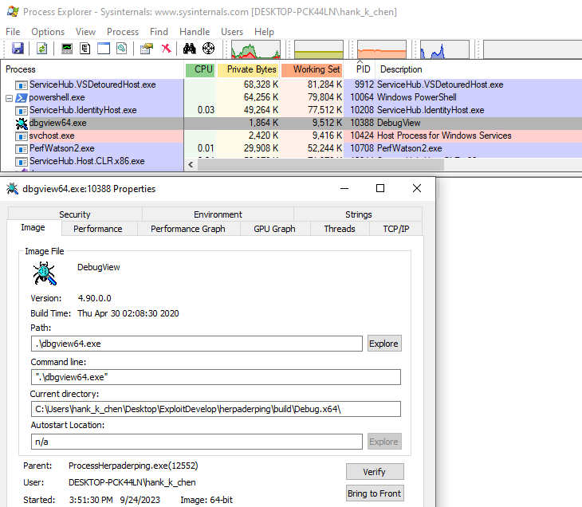582x507 pixels.
Task: Click the ServiceHub.IdentityHost.exe row icon
Action: [x=22, y=111]
